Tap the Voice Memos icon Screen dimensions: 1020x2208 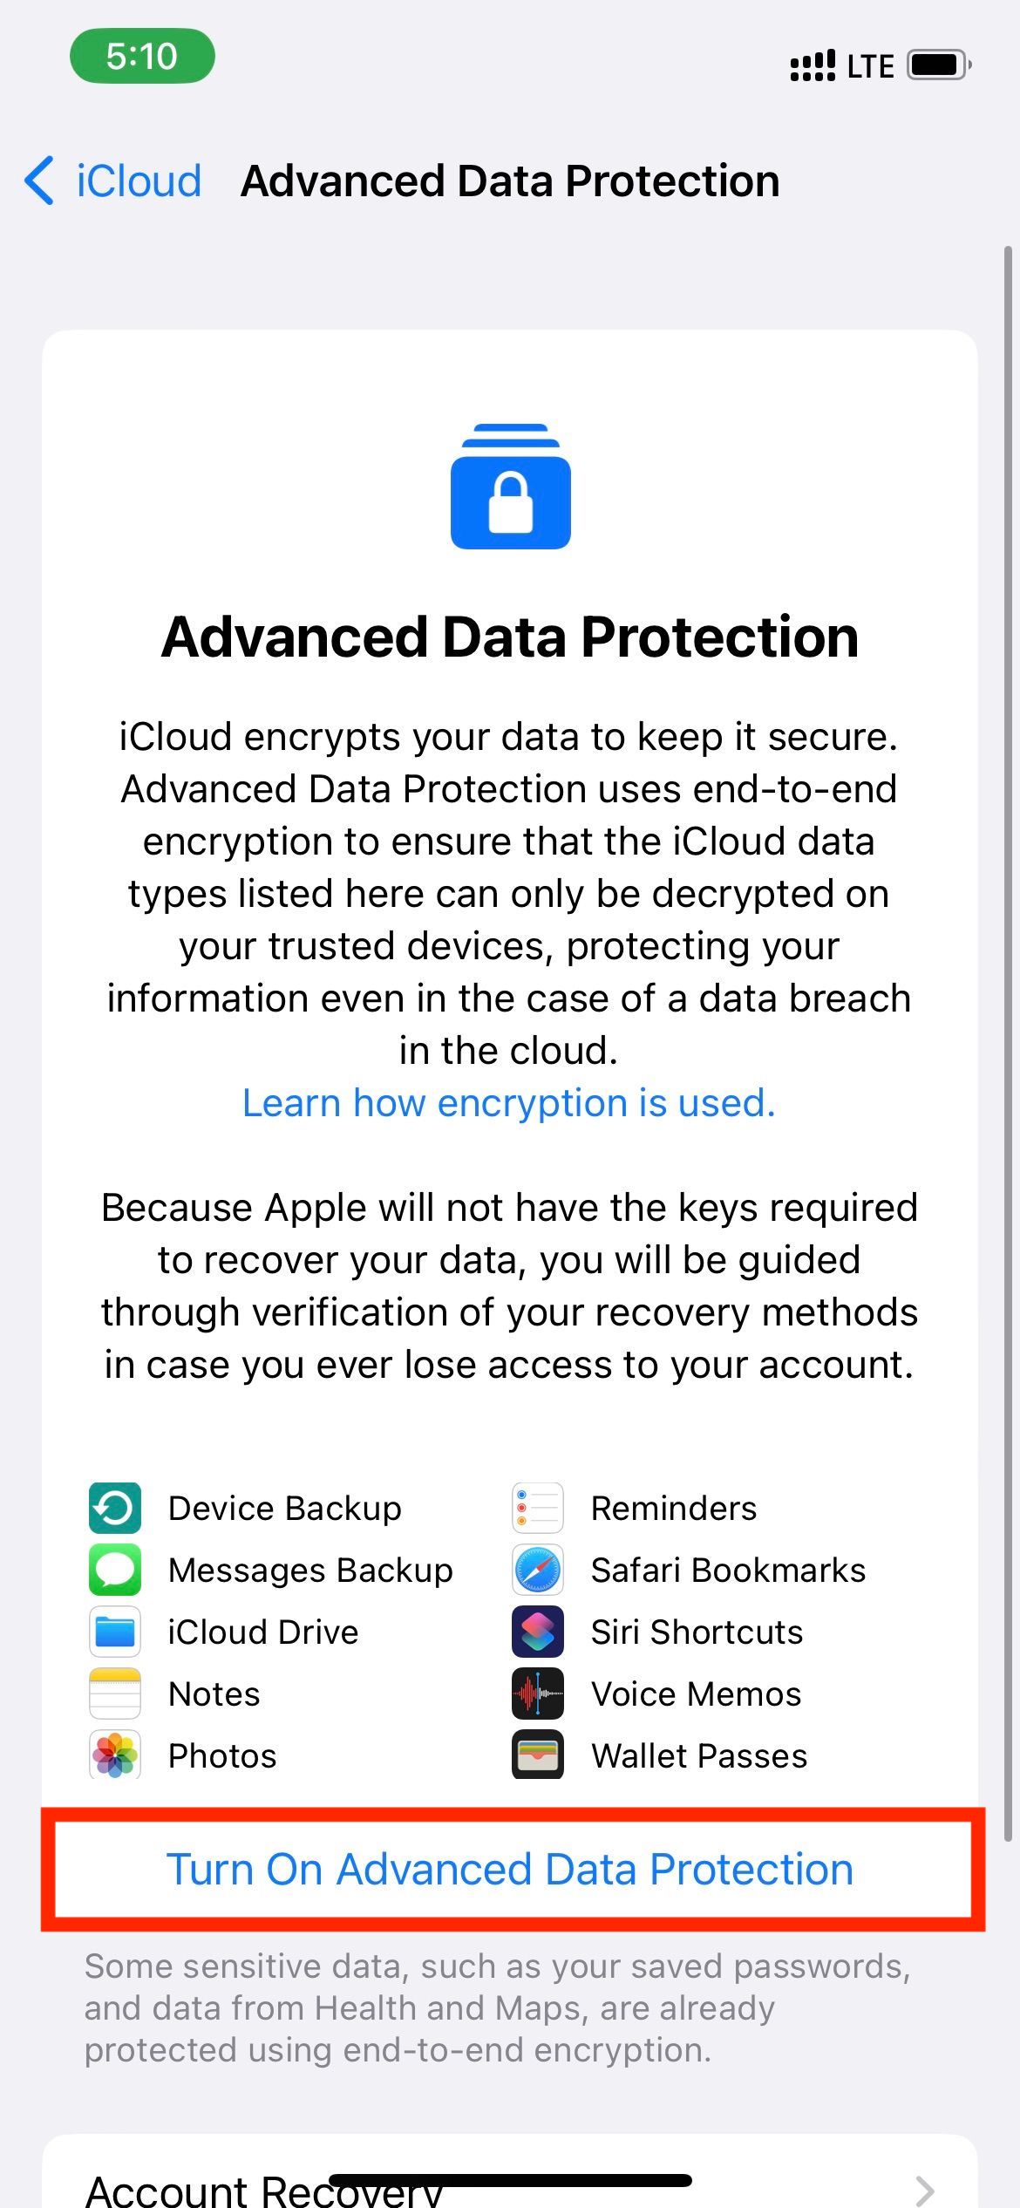pyautogui.click(x=537, y=1693)
